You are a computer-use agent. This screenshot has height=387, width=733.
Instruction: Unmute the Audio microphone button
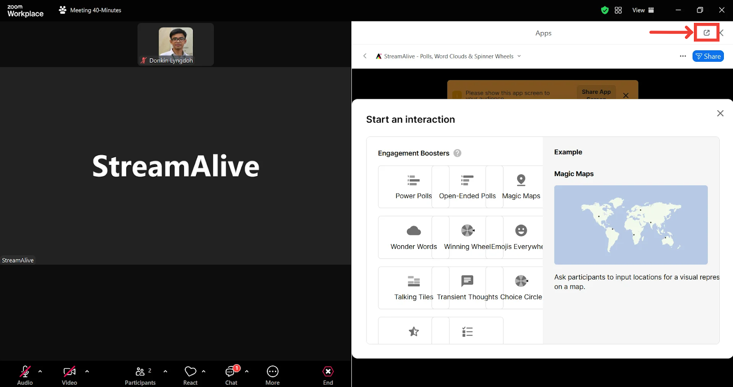(25, 375)
